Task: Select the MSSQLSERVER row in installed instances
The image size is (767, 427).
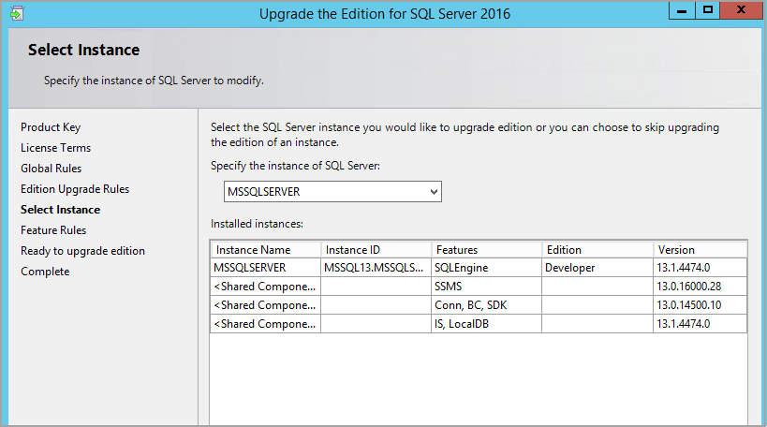Action: [479, 268]
